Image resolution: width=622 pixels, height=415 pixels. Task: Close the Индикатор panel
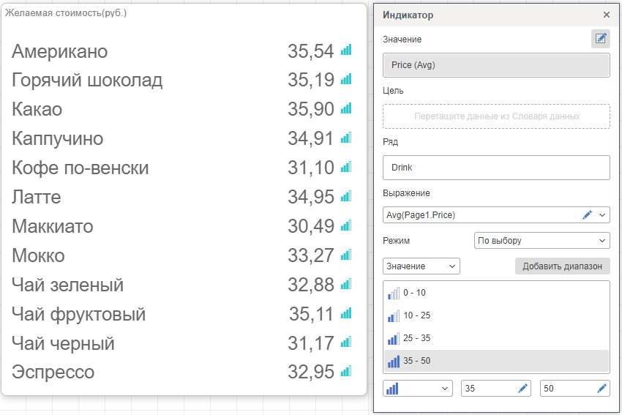[606, 15]
